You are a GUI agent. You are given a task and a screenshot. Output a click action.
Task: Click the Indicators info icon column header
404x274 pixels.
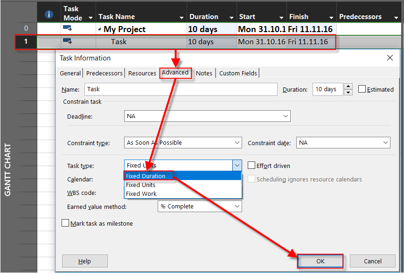(x=49, y=14)
